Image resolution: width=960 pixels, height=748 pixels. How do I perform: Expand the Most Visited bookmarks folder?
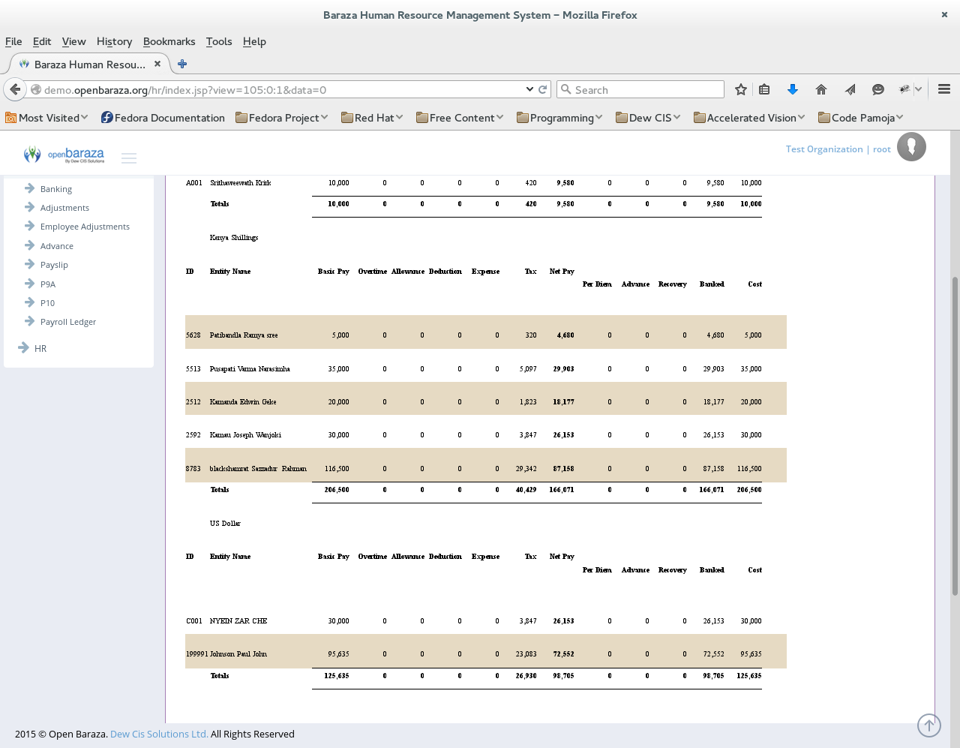click(x=46, y=118)
